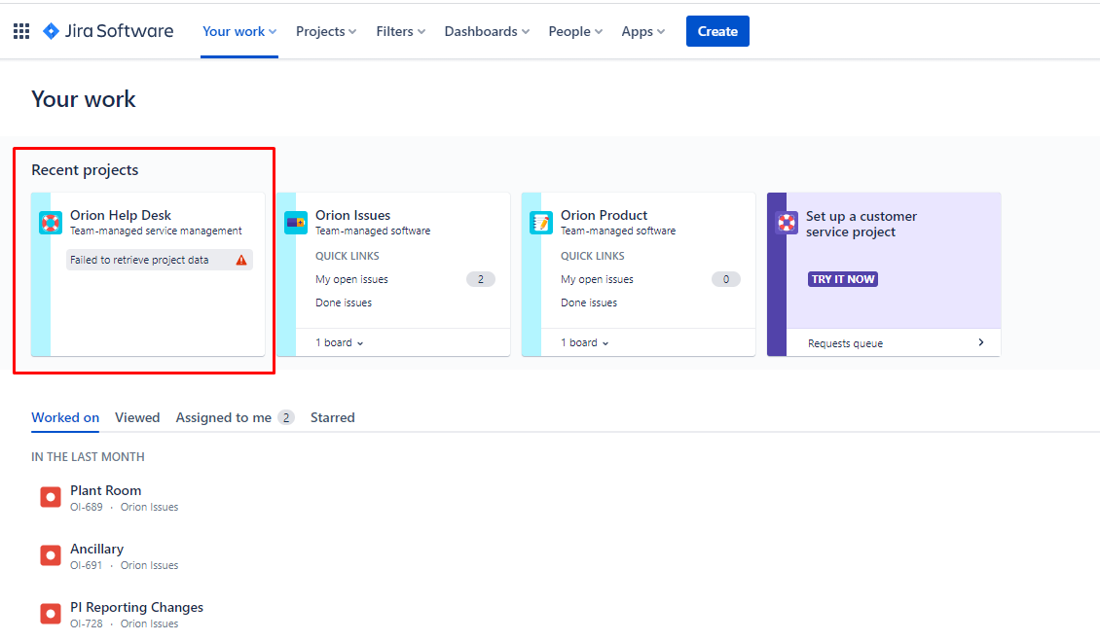Open the Apps dropdown menu
1100x641 pixels.
[x=642, y=31]
